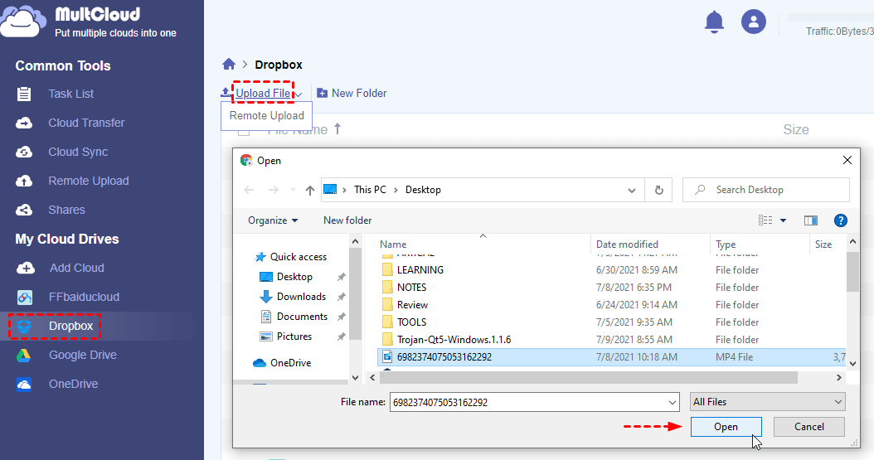Click the Cloud Transfer icon
Screen dimensions: 874x460
click(24, 123)
